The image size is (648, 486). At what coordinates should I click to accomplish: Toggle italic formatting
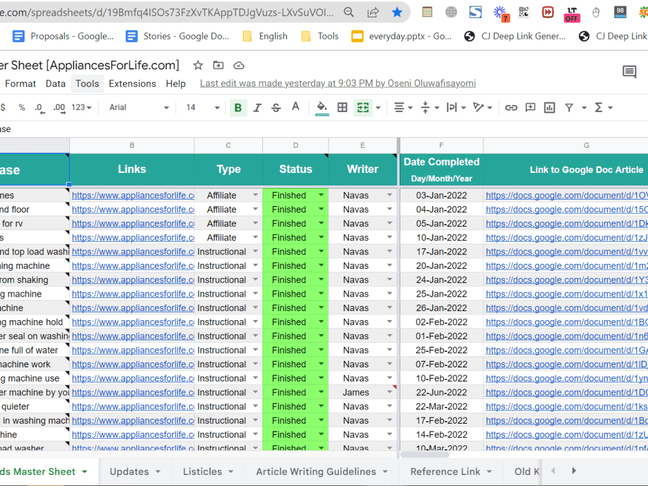257,108
